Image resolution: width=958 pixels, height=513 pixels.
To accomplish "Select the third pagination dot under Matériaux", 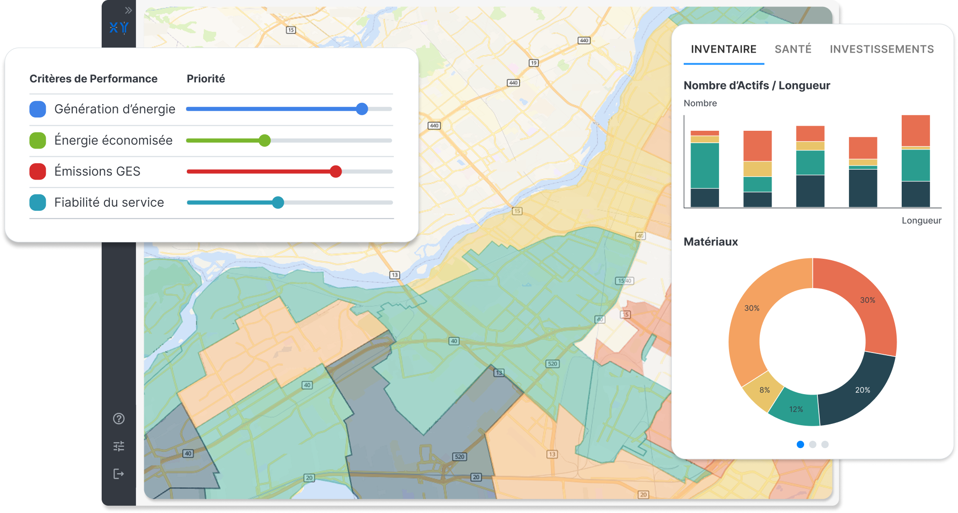I will [x=825, y=444].
